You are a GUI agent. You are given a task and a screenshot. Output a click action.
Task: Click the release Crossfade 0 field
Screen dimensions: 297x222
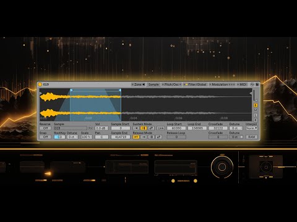pos(218,137)
